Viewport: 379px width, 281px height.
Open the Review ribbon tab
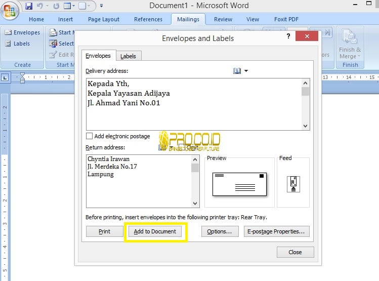tap(223, 19)
